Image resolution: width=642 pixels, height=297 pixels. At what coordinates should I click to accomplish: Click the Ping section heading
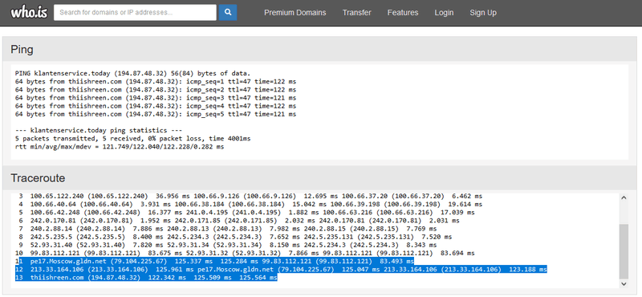click(22, 50)
